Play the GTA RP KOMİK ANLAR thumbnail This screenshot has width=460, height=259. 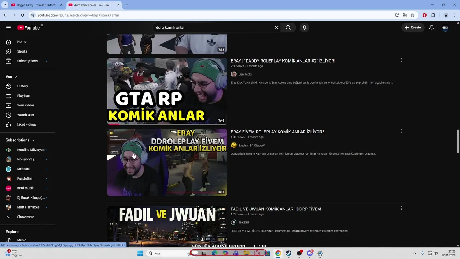(x=167, y=91)
